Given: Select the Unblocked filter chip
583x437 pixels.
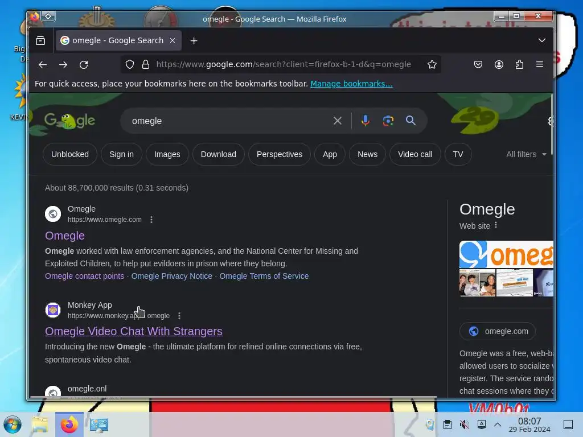Looking at the screenshot, I should 70,154.
